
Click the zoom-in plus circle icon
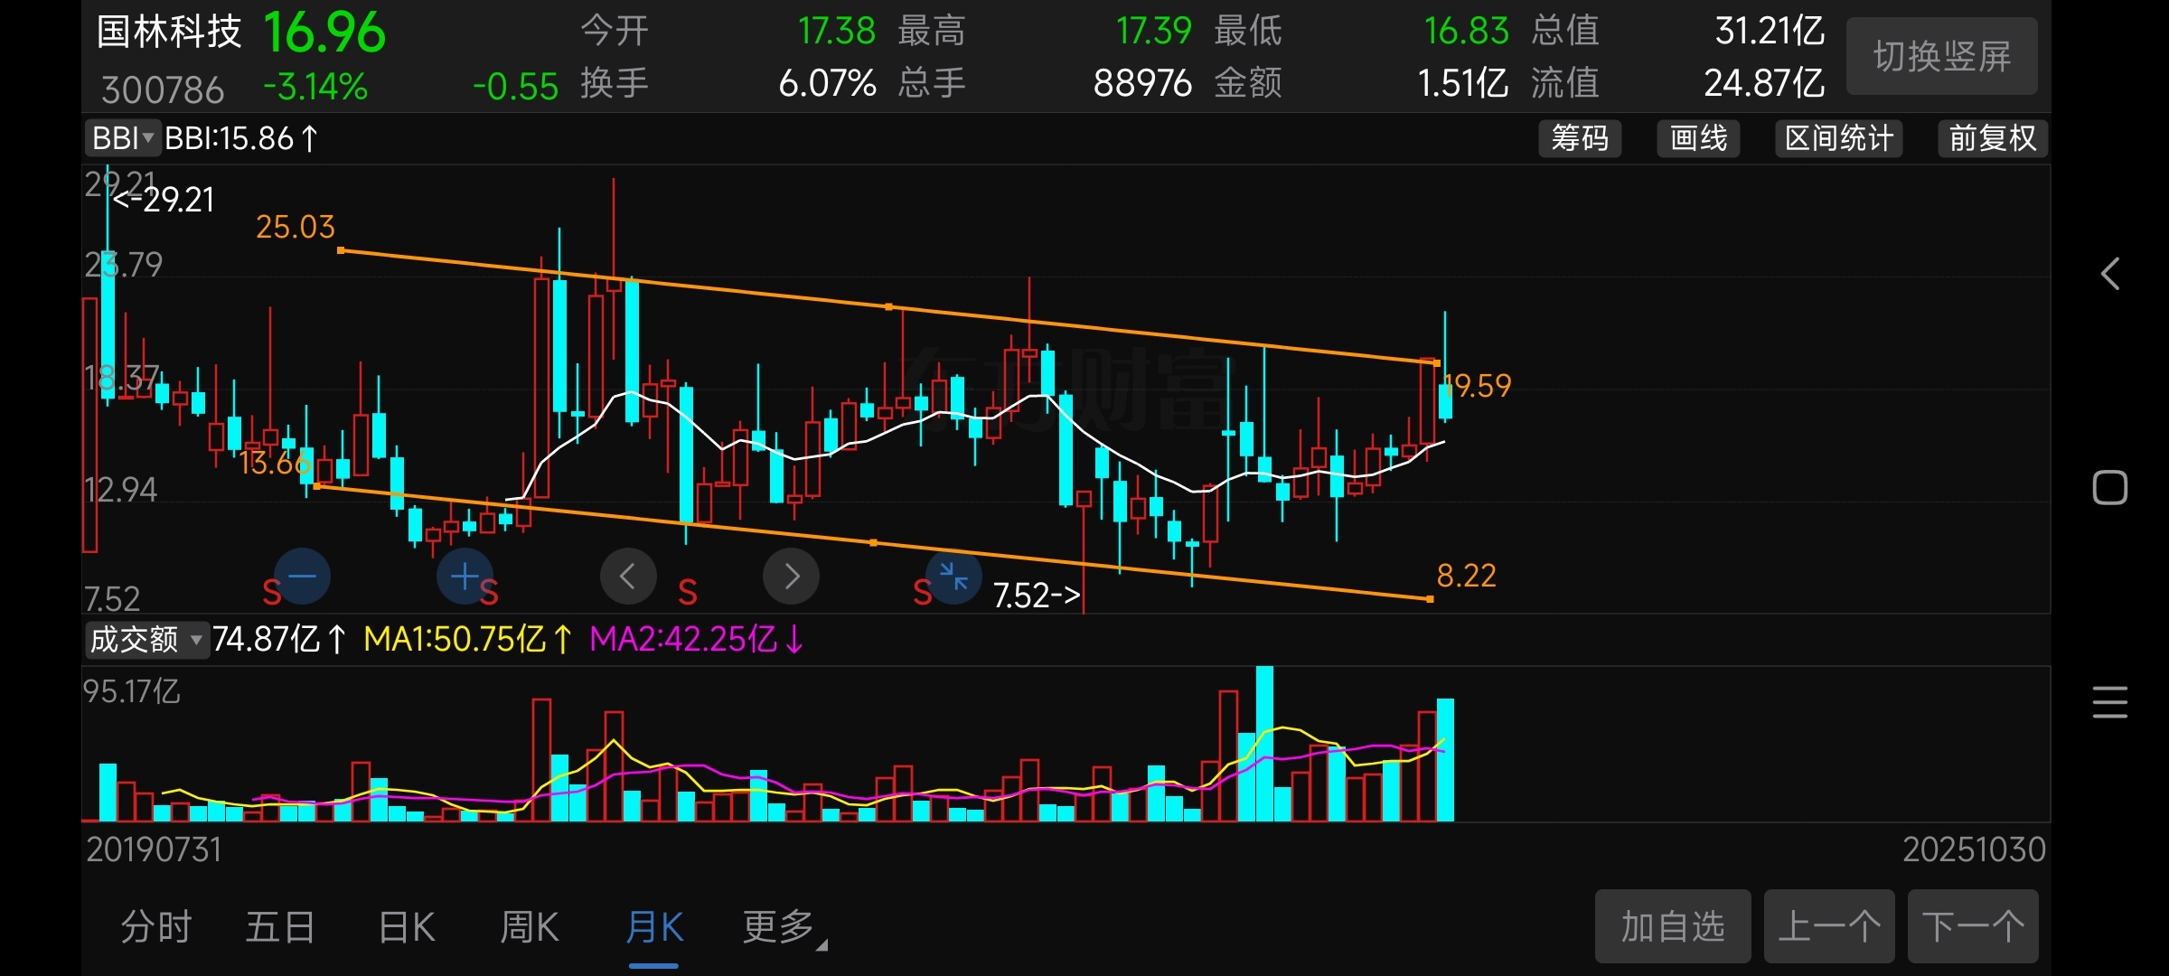[x=465, y=577]
